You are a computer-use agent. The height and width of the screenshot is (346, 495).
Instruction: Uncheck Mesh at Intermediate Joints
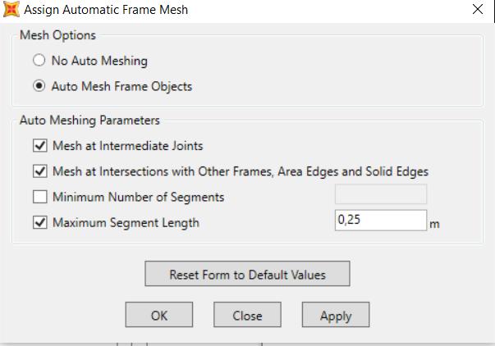(40, 146)
